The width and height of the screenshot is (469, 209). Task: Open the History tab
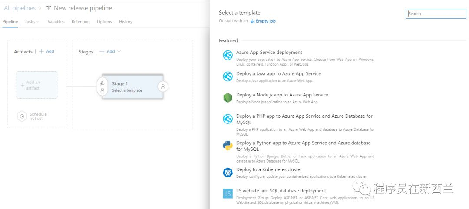(126, 22)
